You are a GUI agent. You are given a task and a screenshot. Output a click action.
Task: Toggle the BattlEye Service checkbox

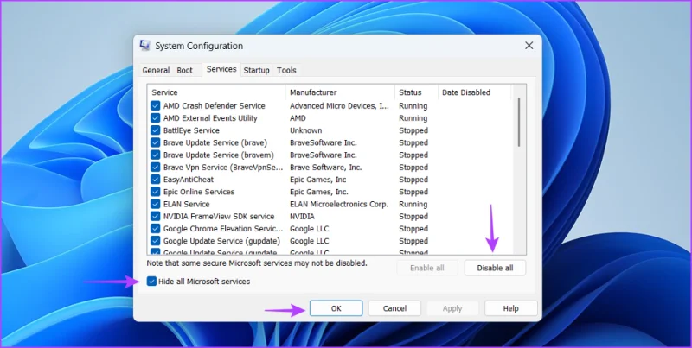[x=156, y=130]
